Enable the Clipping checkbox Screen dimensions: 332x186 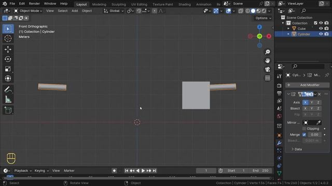pyautogui.click(x=304, y=129)
